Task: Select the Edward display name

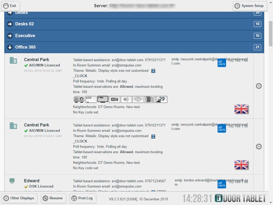Action: point(32,181)
